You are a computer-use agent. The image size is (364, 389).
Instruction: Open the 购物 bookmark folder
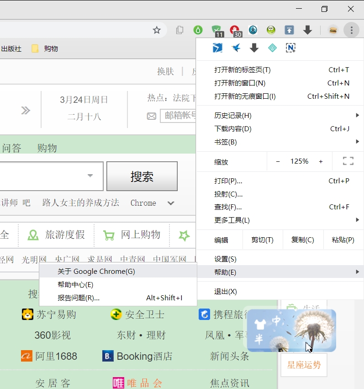[45, 48]
